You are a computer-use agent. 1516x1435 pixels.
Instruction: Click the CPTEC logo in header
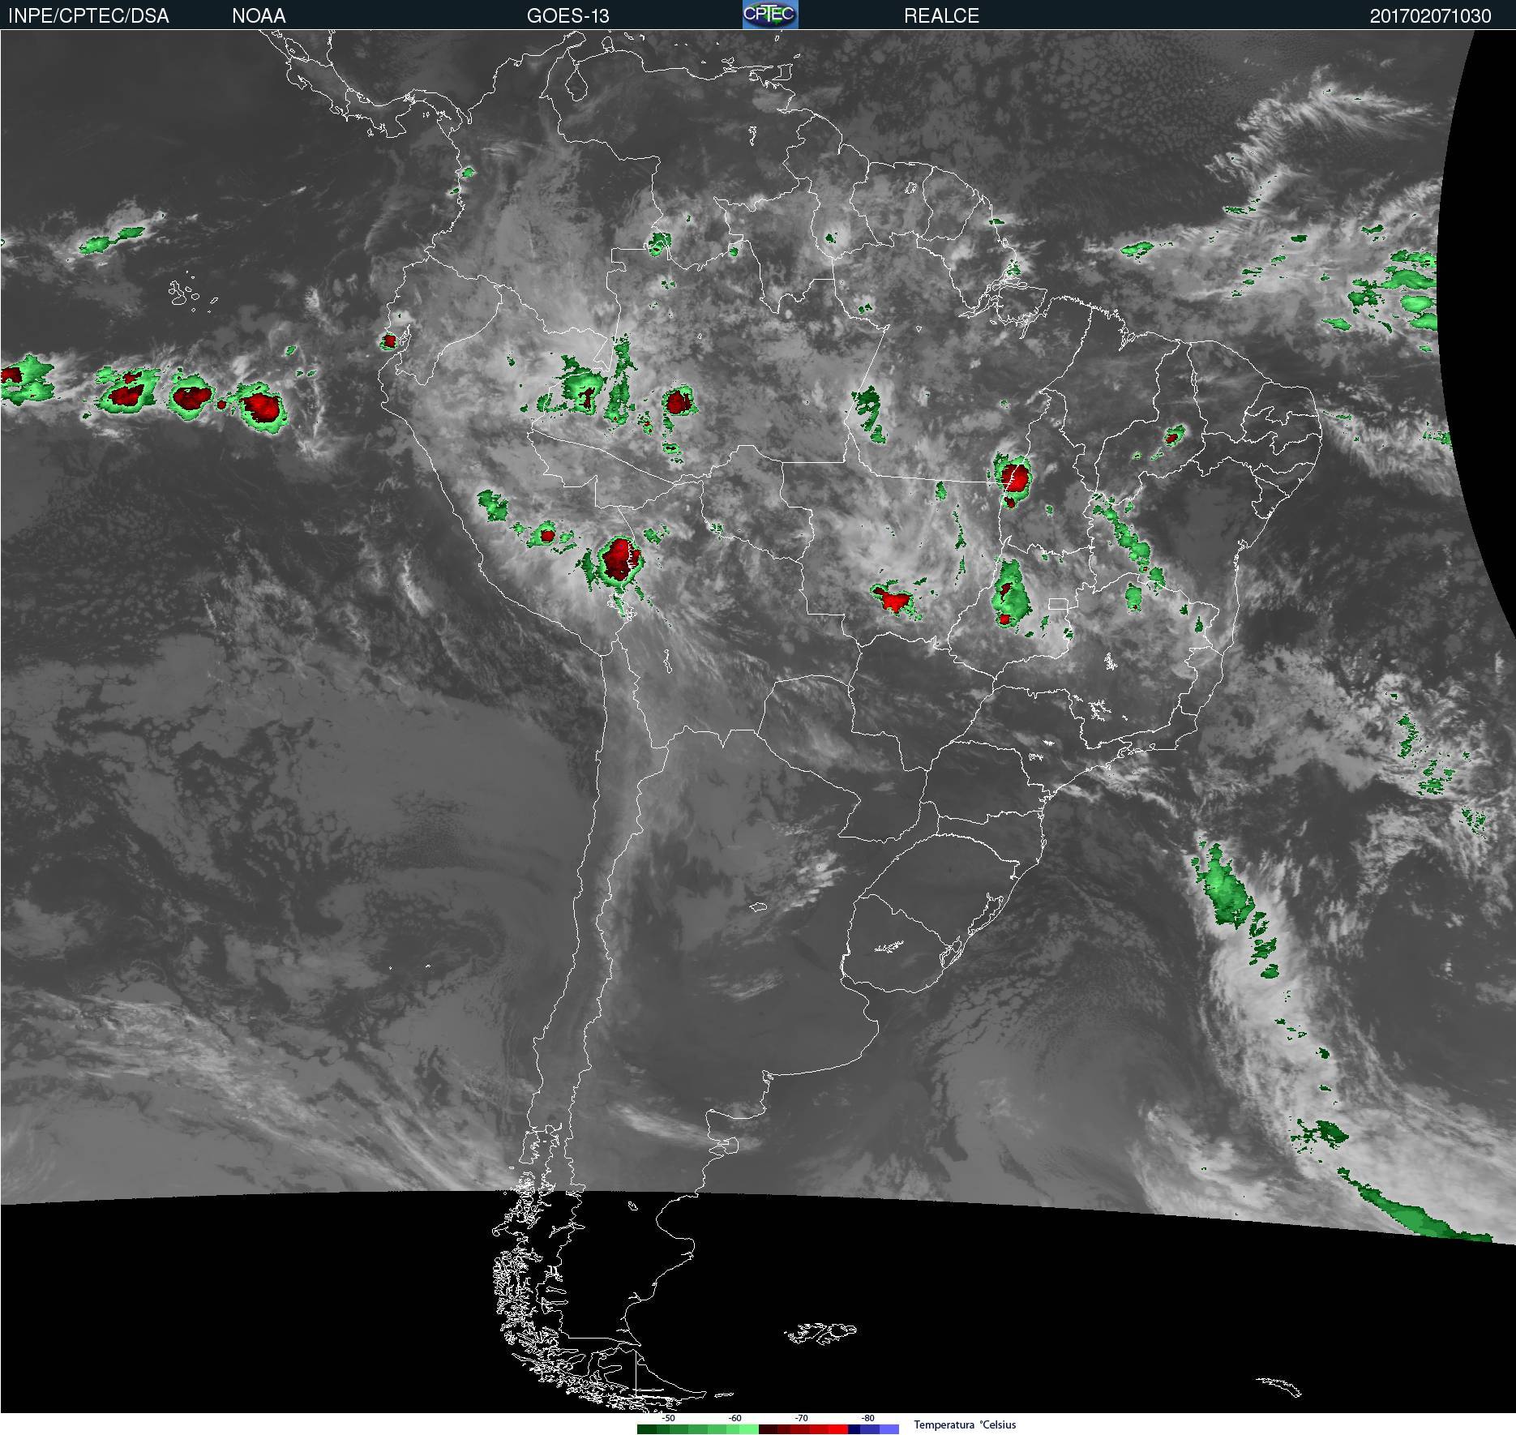pyautogui.click(x=770, y=15)
